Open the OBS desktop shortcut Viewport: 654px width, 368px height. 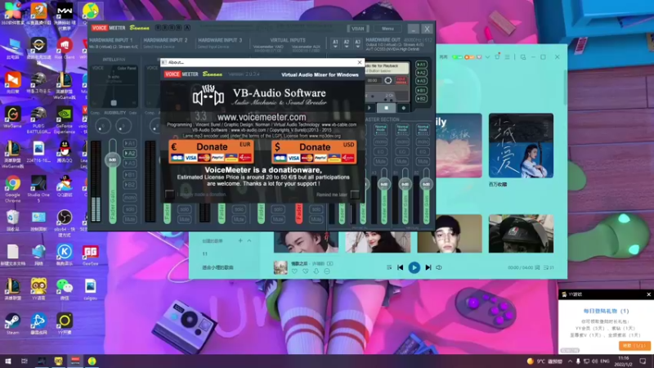[65, 222]
